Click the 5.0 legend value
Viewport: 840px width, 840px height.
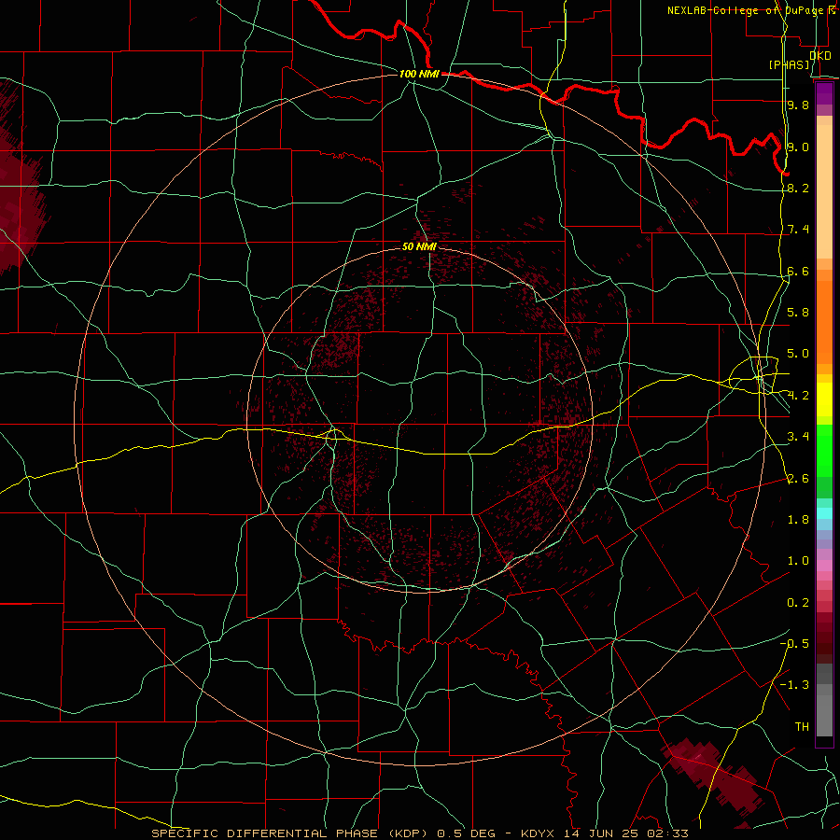798,354
